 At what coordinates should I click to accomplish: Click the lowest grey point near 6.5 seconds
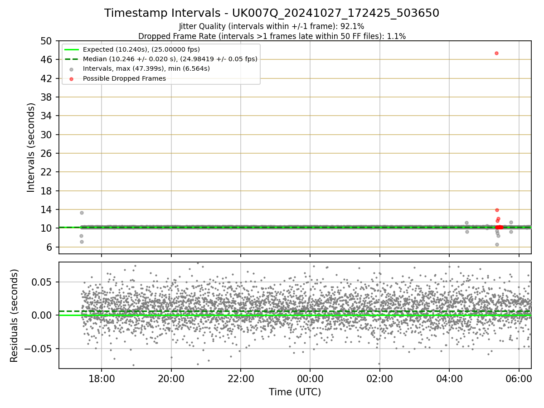coord(497,244)
